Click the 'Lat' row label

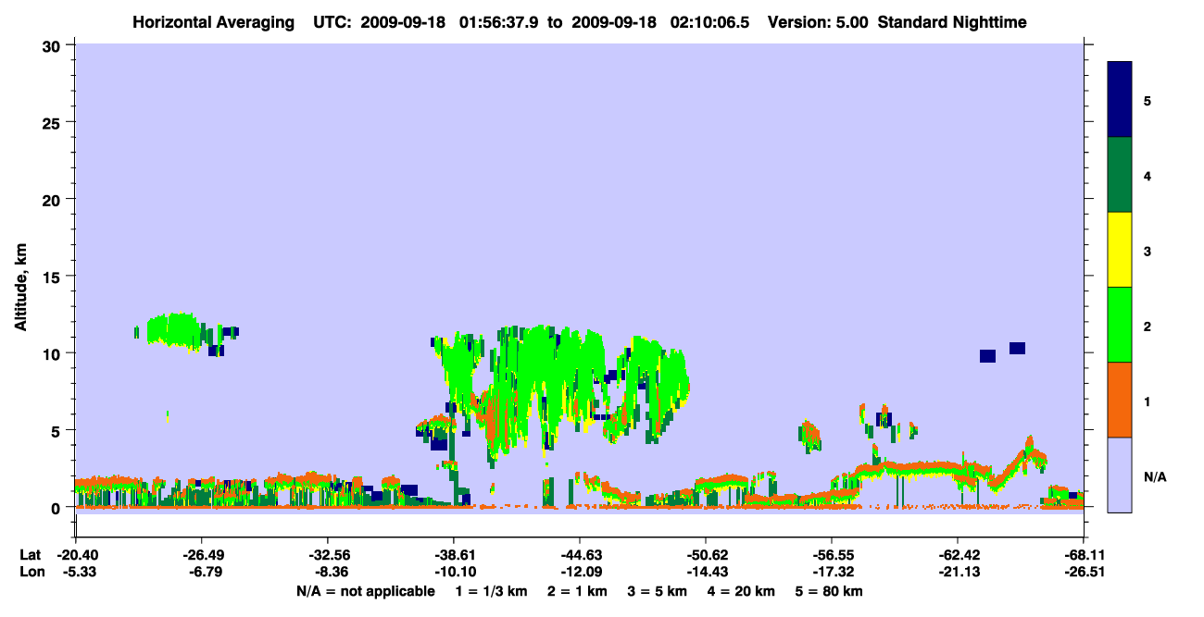[31, 555]
